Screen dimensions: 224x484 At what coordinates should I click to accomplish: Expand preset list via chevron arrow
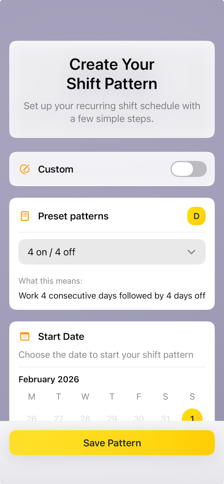click(x=191, y=252)
